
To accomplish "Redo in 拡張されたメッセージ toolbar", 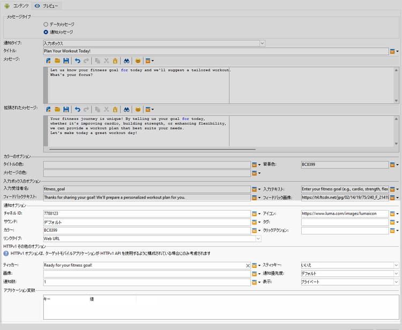I will (x=86, y=109).
